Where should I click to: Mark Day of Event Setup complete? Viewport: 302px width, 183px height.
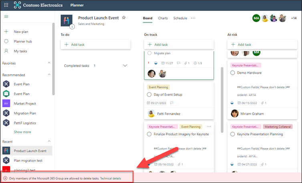(149, 95)
